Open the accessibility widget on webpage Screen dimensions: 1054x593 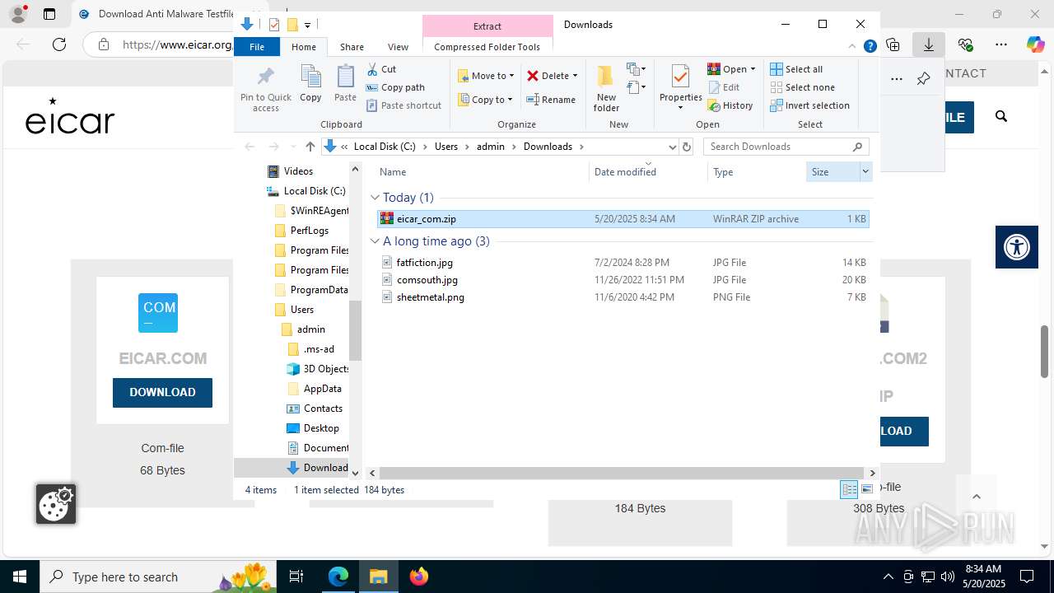click(1017, 246)
